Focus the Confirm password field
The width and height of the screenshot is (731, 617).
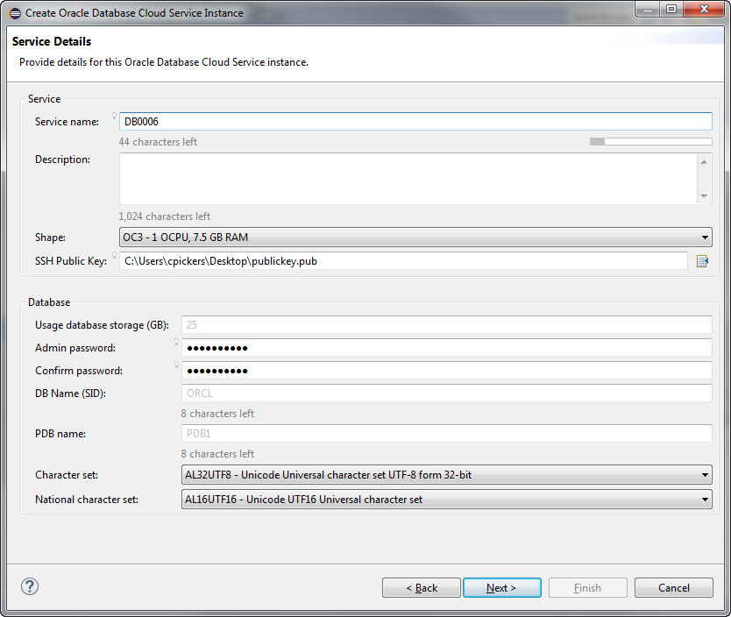point(447,371)
